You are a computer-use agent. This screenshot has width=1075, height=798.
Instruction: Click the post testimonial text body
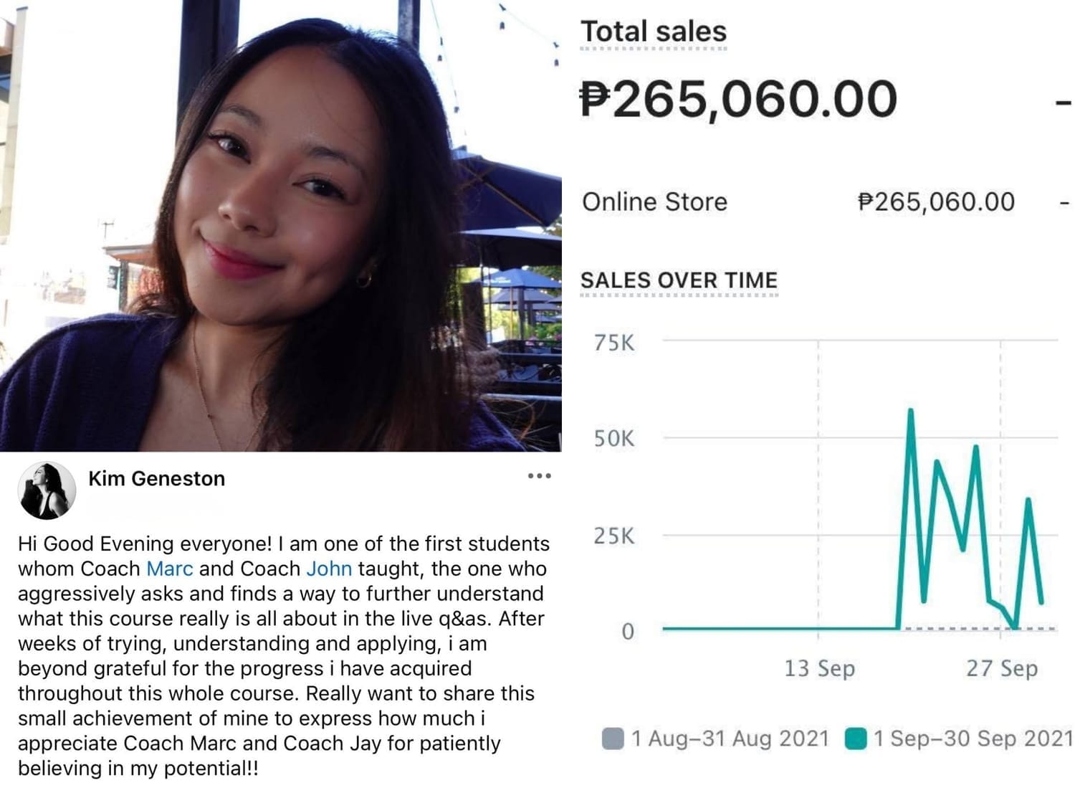click(284, 656)
